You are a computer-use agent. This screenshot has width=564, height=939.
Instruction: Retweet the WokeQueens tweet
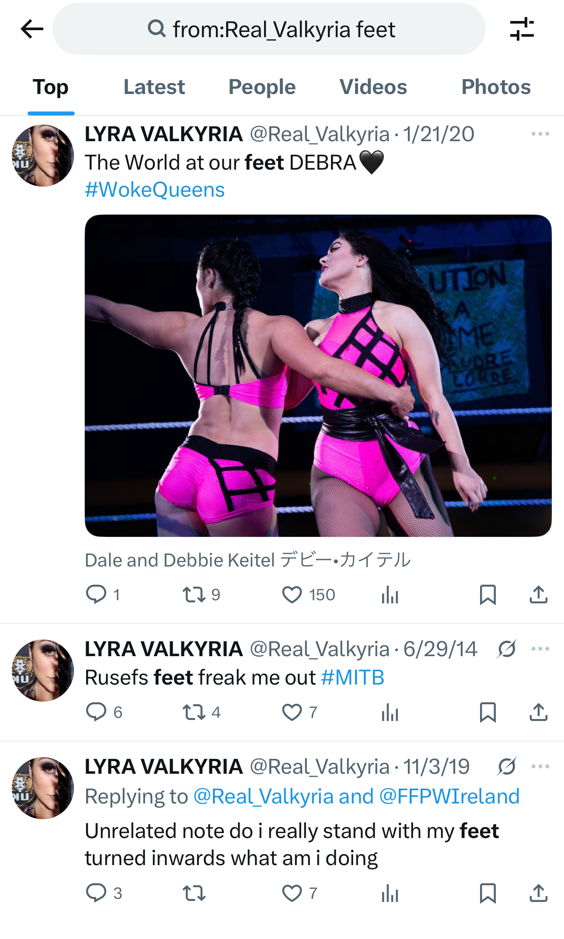click(x=201, y=595)
